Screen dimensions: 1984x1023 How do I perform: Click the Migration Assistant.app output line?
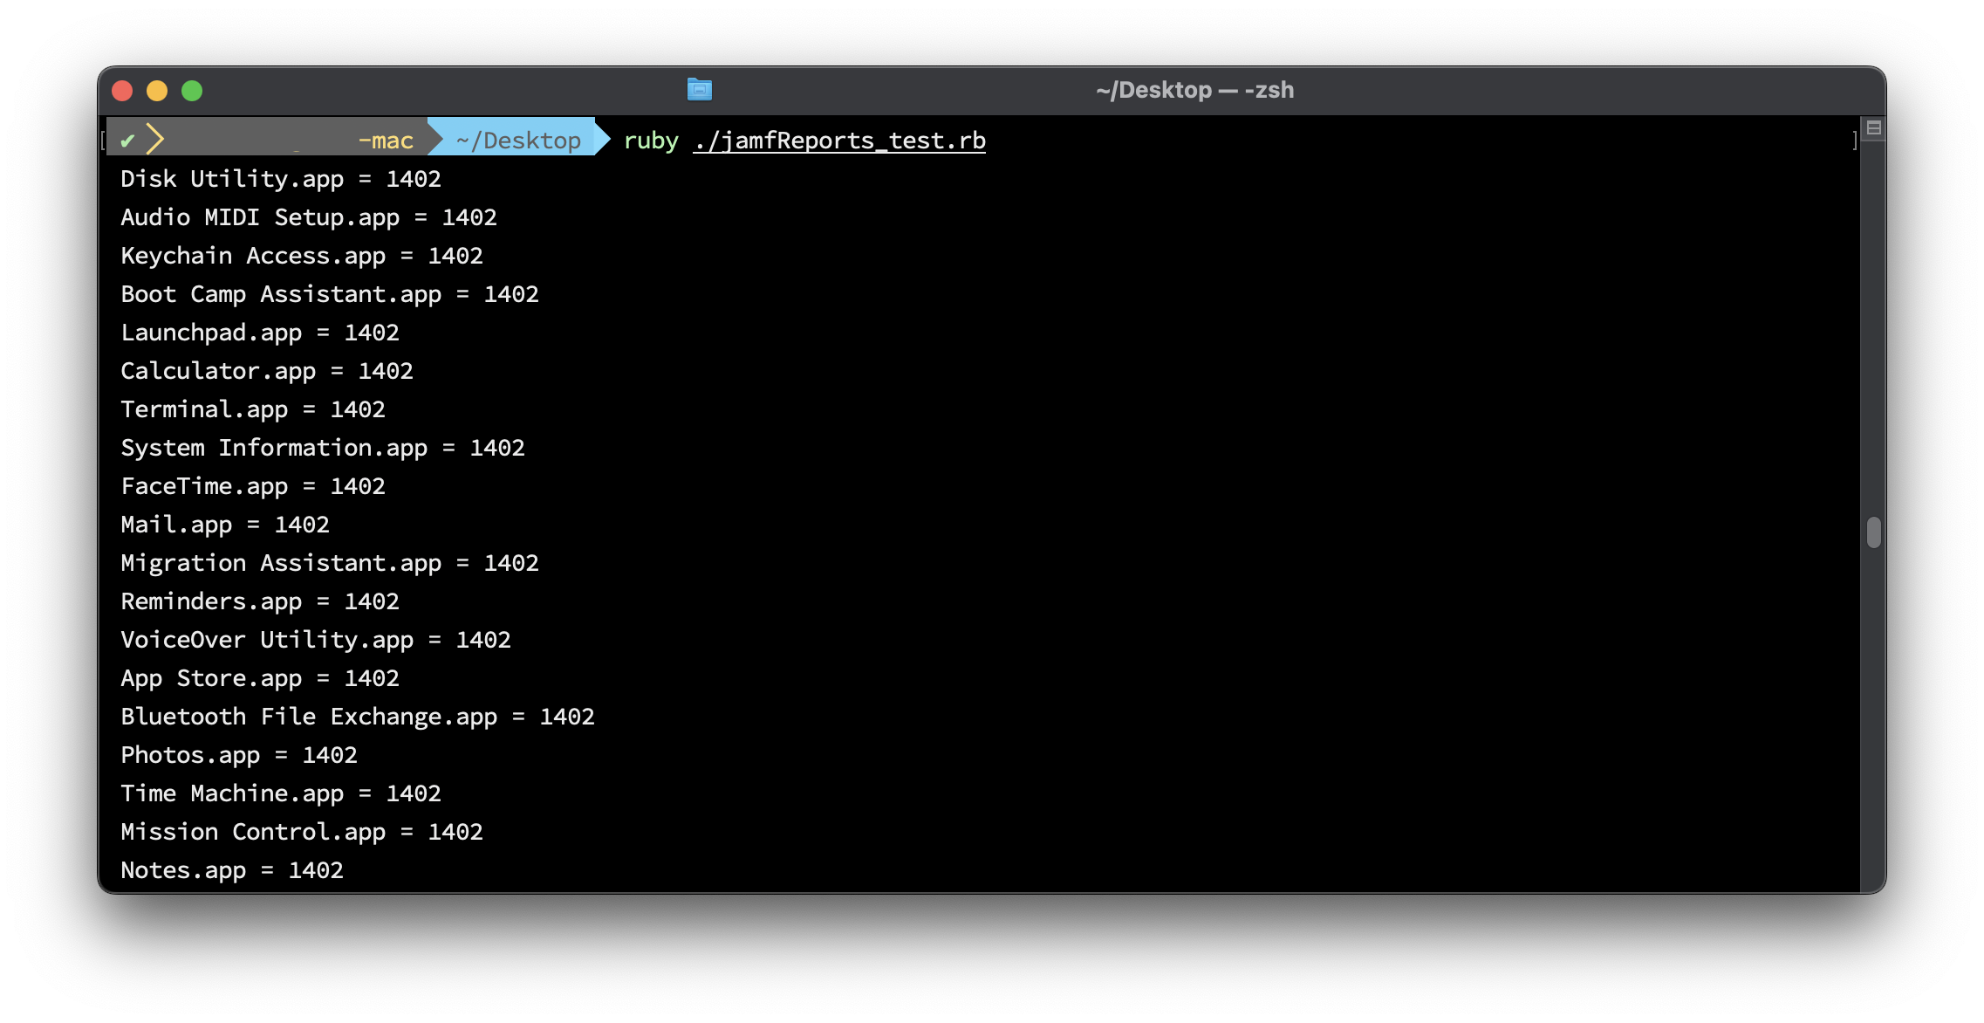(329, 563)
